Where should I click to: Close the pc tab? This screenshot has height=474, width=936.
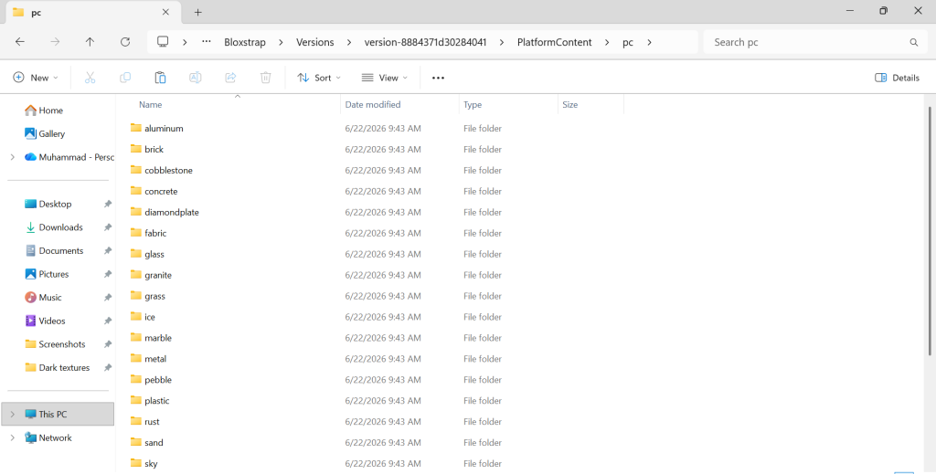point(165,12)
